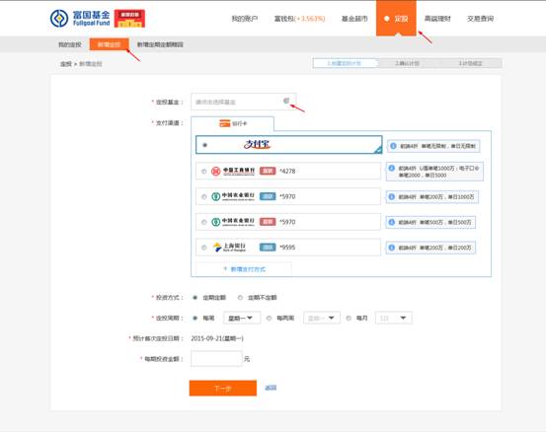Click step 2 in the progress indicator
The image size is (546, 432).
[407, 63]
